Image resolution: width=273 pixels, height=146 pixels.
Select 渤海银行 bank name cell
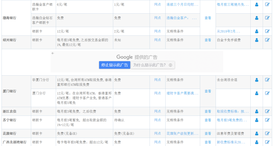pyautogui.click(x=16, y=18)
